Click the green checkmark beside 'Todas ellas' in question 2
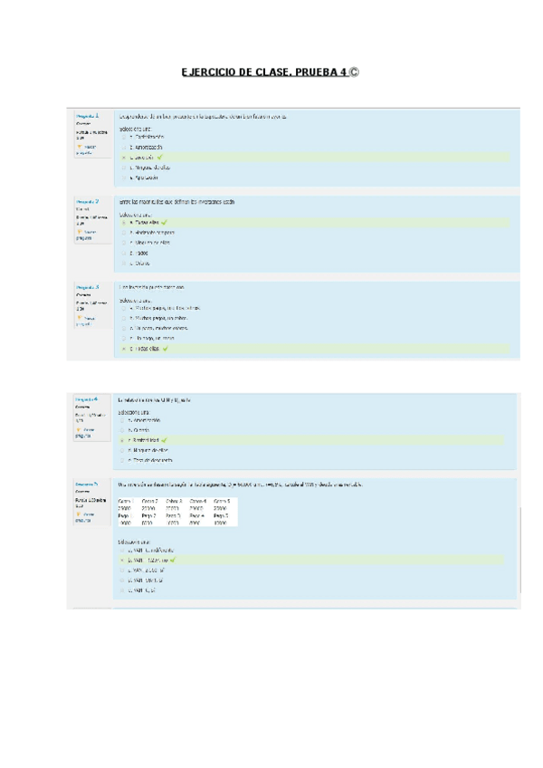 164,223
